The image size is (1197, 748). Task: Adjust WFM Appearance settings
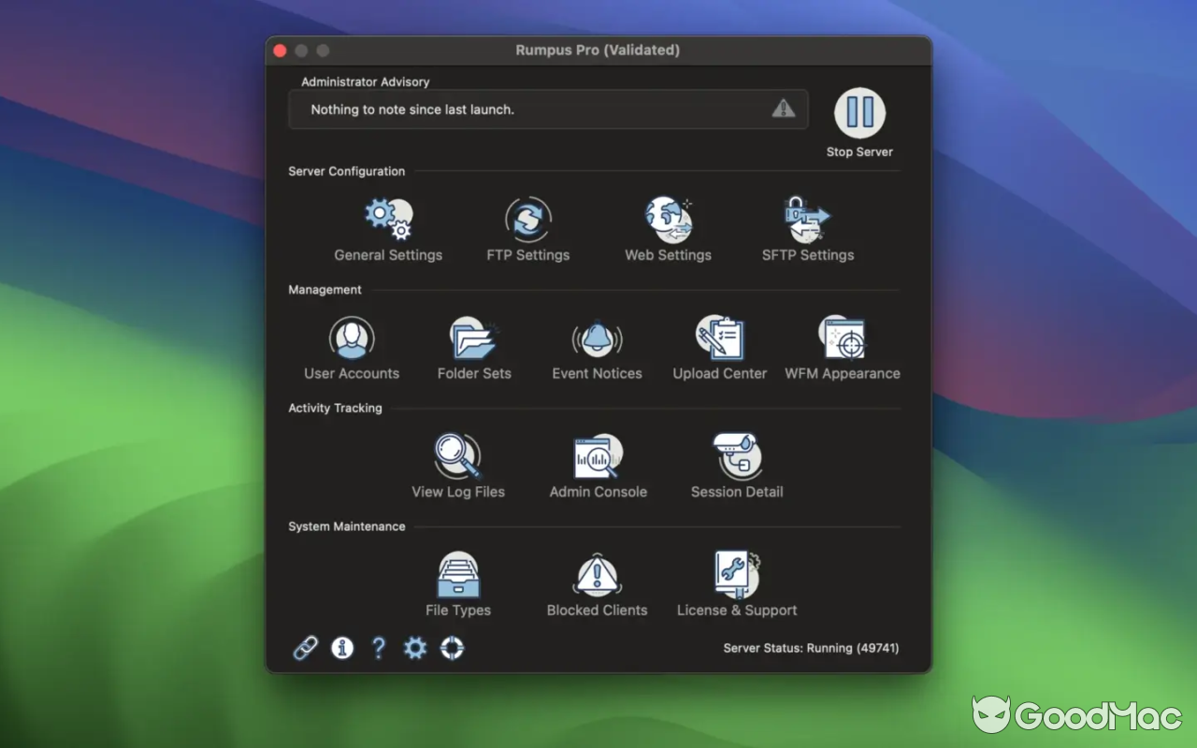point(842,343)
